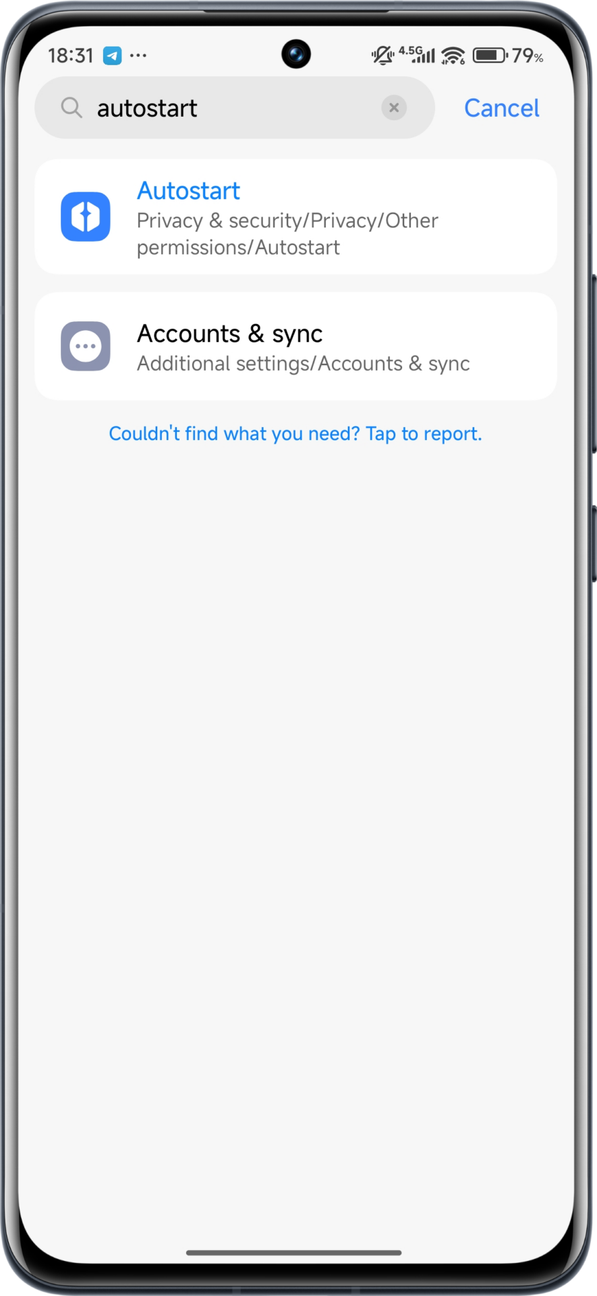Image resolution: width=597 pixels, height=1296 pixels.
Task: Tap the battery status icon
Action: point(490,55)
